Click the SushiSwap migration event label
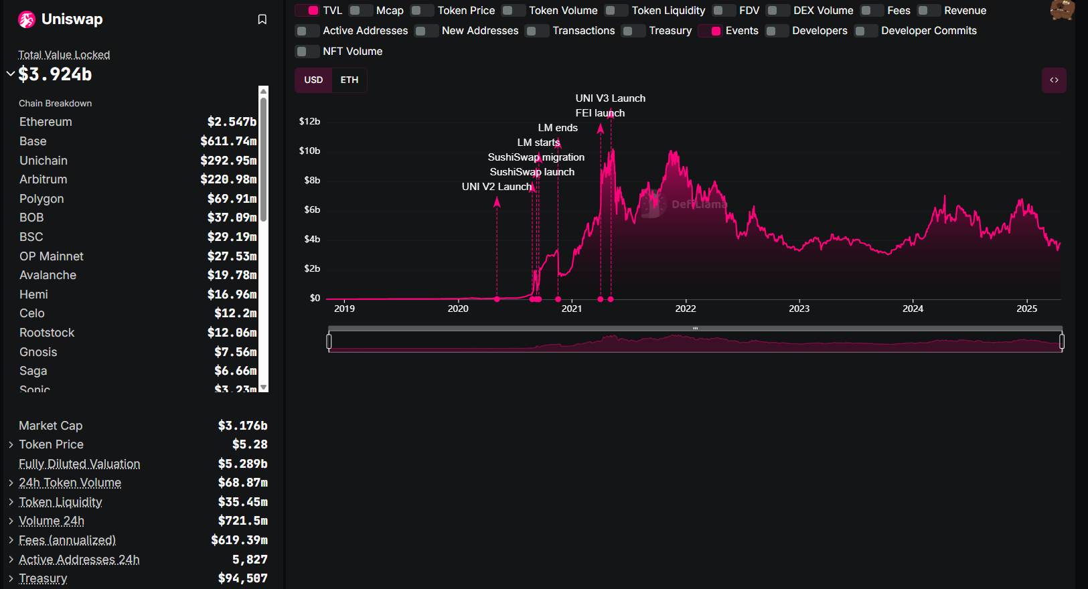This screenshot has width=1088, height=589. coord(536,157)
